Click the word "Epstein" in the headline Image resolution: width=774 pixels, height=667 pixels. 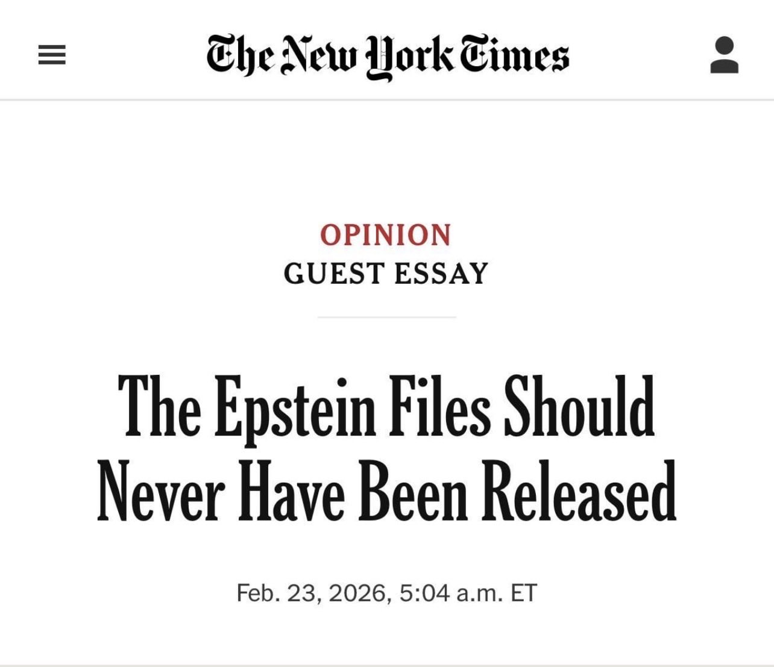295,407
